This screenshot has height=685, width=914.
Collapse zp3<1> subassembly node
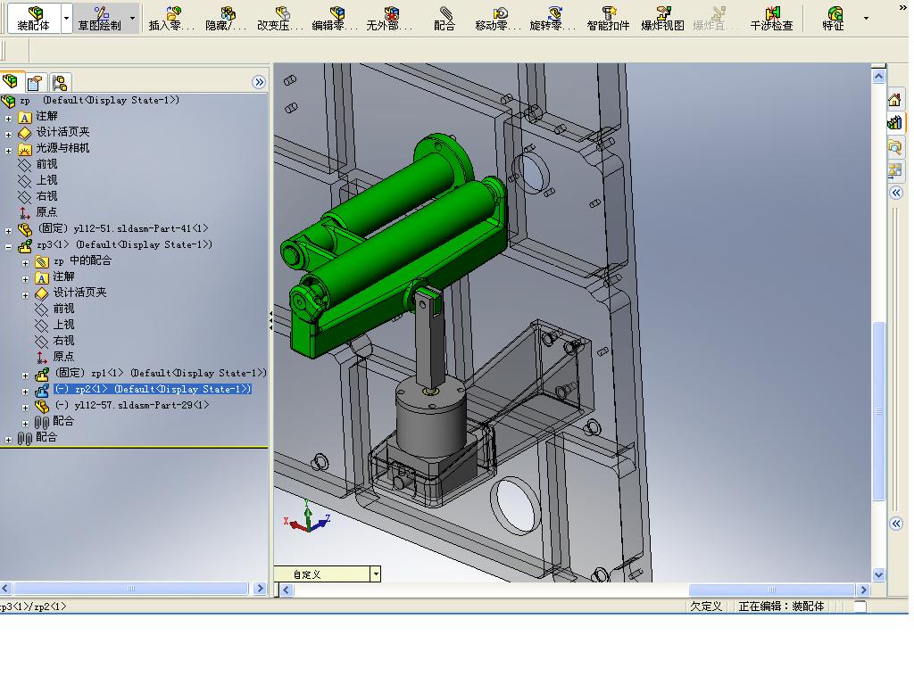click(x=8, y=247)
